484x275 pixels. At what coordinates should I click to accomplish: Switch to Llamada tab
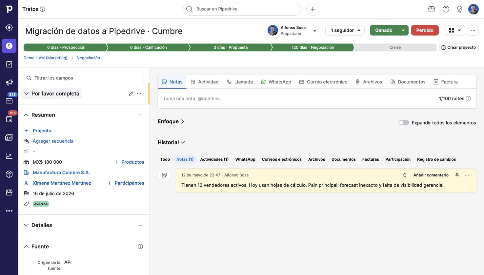(x=240, y=82)
